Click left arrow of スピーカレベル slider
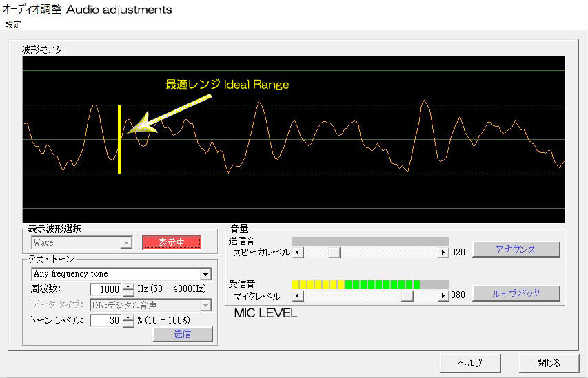 tap(298, 252)
